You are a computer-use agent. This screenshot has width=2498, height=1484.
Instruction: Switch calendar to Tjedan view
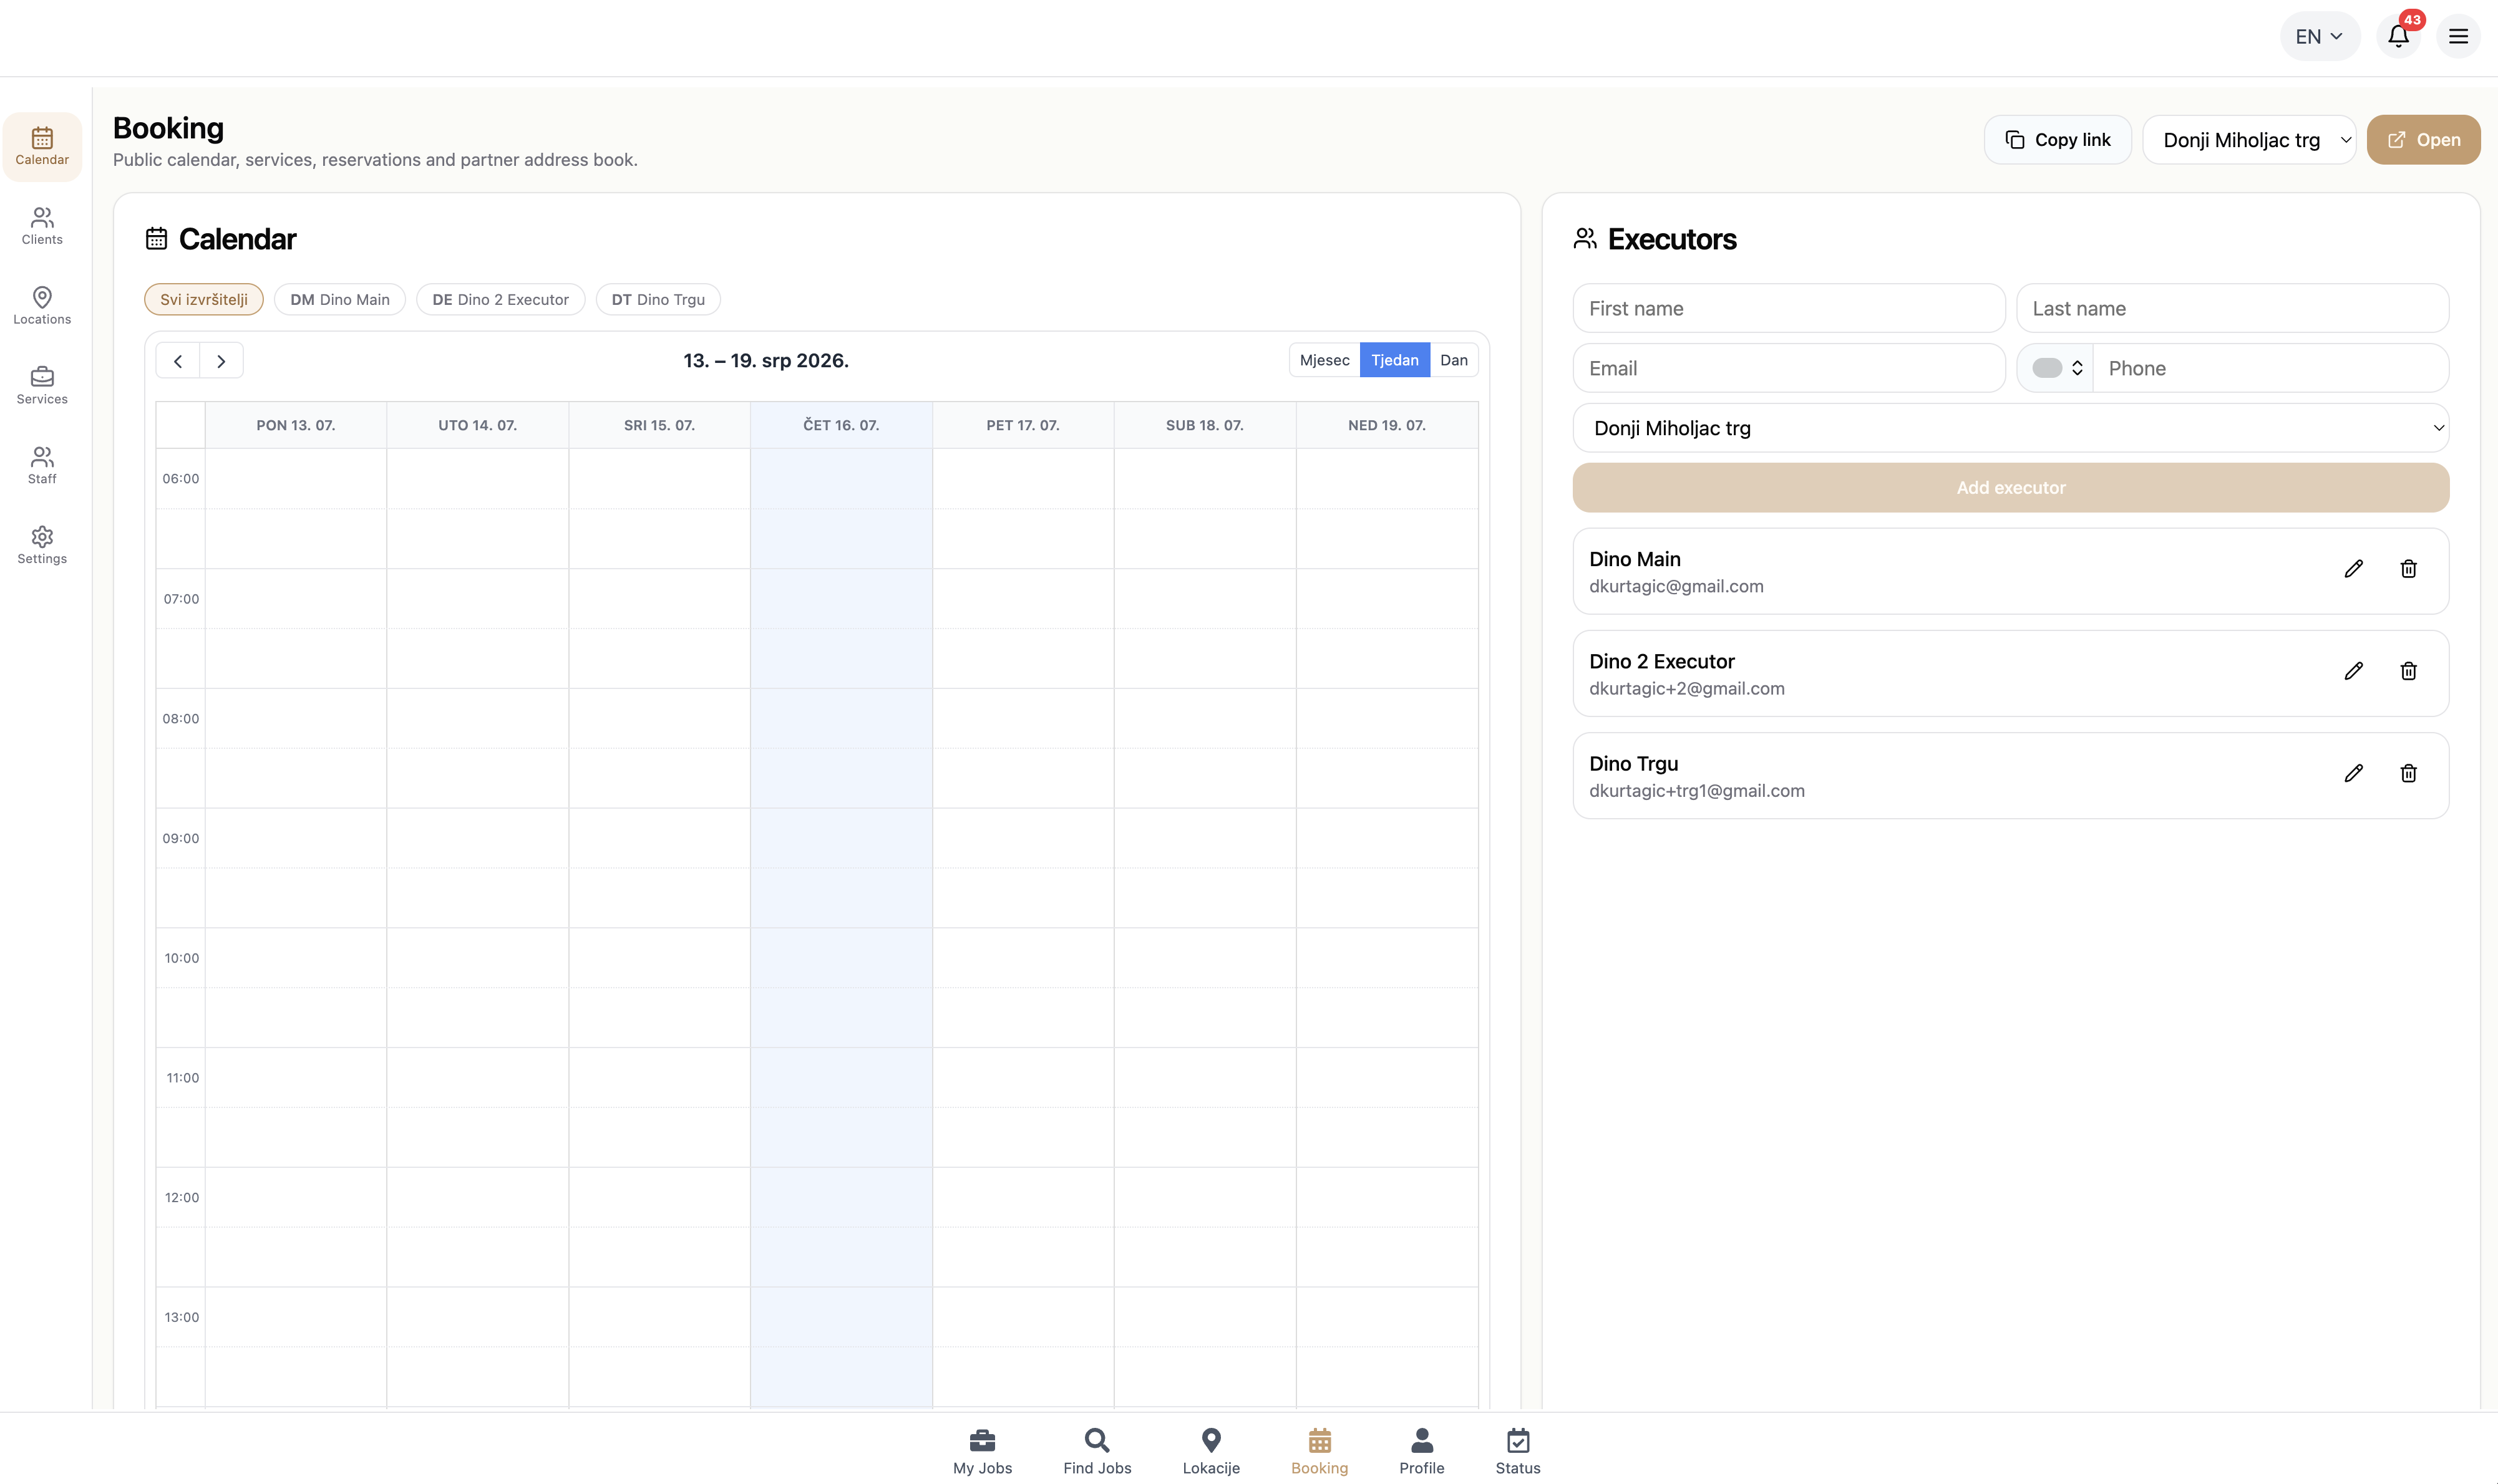pyautogui.click(x=1394, y=361)
